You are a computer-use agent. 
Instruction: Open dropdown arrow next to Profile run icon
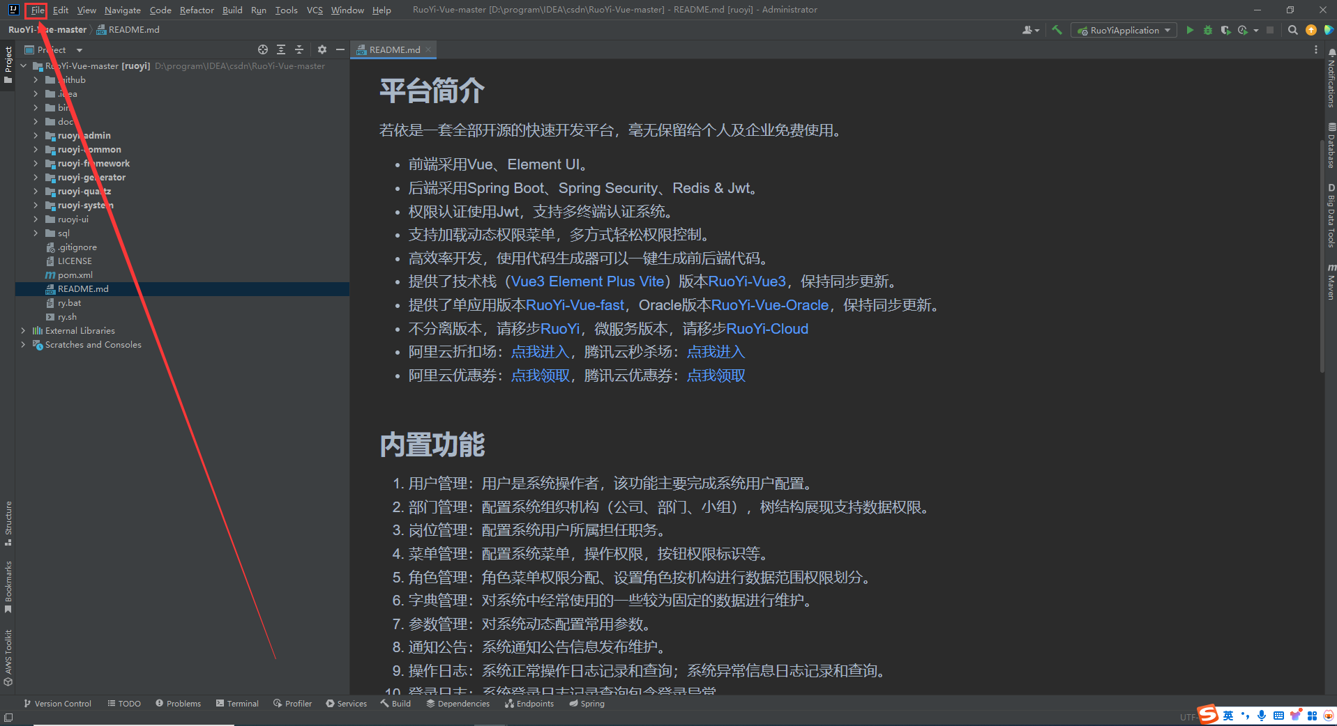point(1255,30)
